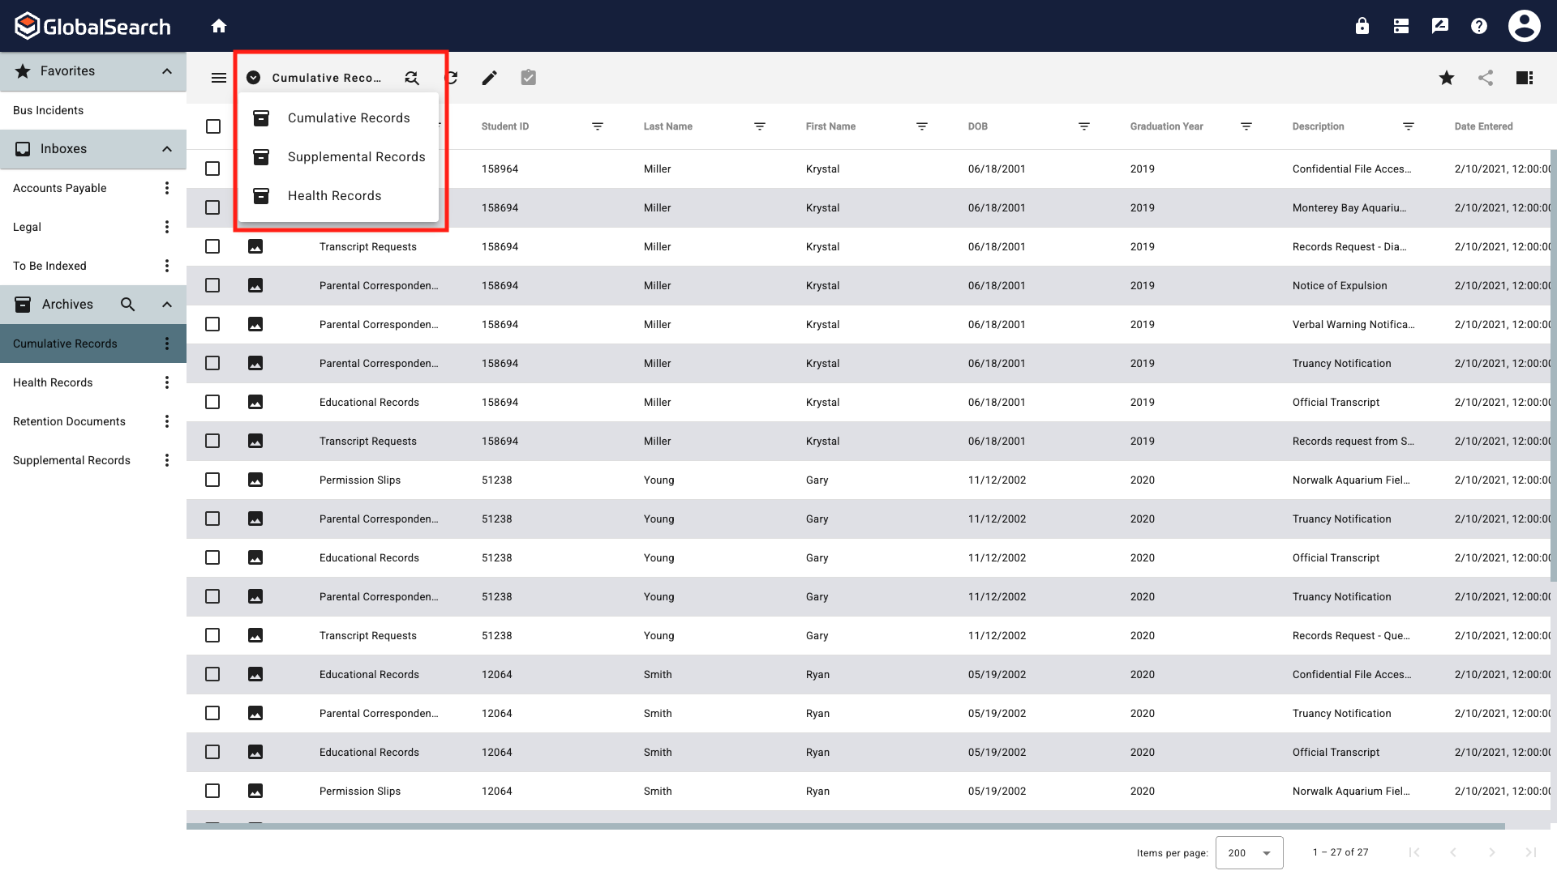Select Supplemental Records in the dropdown list
Screen dimensions: 1557x875
356,156
